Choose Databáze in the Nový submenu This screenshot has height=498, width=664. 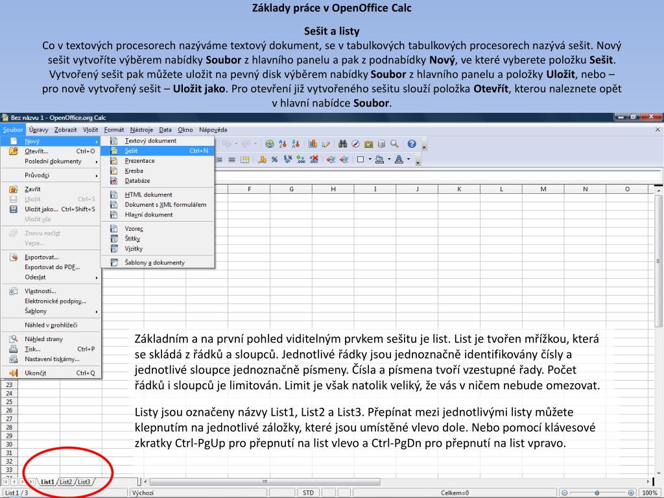point(158,180)
